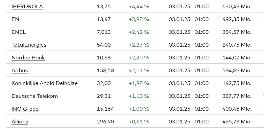264x128 pixels.
Task: Open Koninklijke Ahold Delhaize link
Action: [44, 83]
